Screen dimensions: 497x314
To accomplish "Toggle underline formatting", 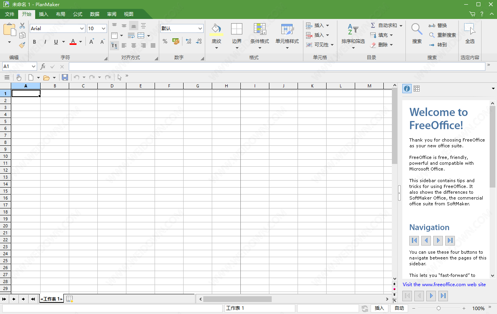I will (x=56, y=42).
